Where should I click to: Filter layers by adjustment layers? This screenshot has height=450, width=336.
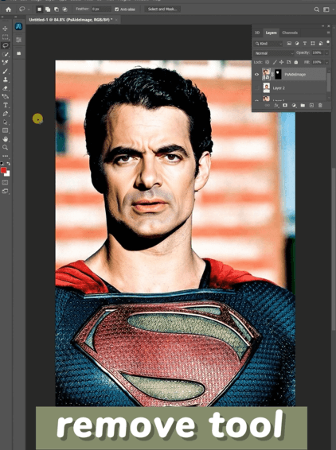[x=297, y=44]
